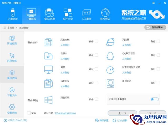Screen dimensions: 168x125
Task: Click 主菜单 in breadcrumb
Action: [11, 28]
